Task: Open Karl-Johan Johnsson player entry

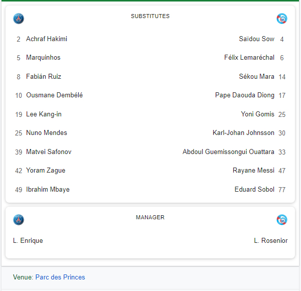Action: (243, 133)
